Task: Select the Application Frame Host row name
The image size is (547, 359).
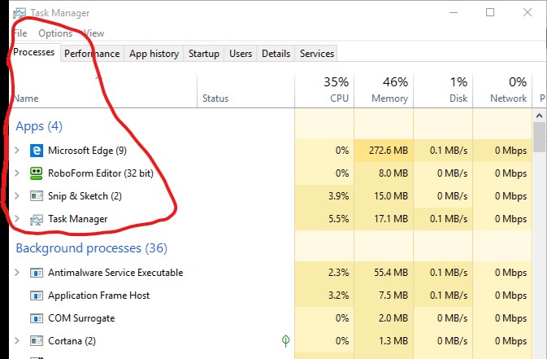Action: [x=98, y=296]
